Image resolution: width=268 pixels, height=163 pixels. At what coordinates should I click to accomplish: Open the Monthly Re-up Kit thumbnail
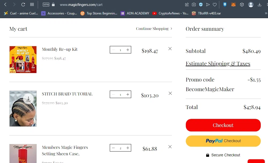tap(23, 60)
